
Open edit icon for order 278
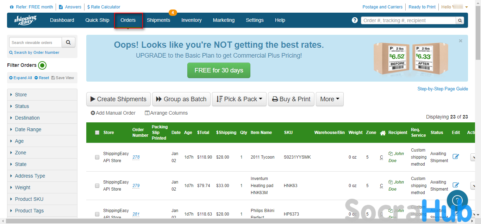tap(456, 156)
